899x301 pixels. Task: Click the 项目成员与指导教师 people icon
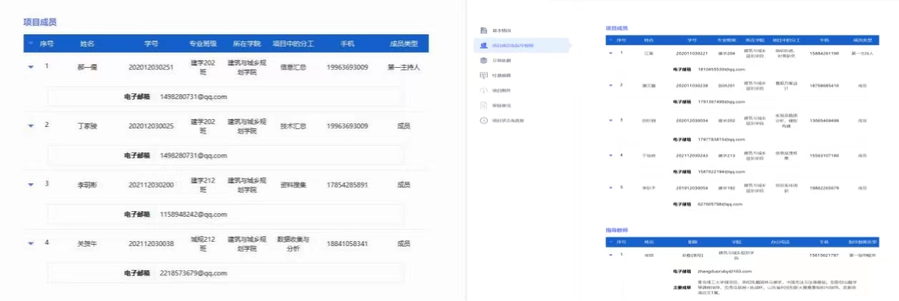pos(483,46)
